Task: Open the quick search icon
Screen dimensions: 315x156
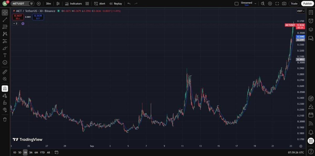Action: (263, 4)
